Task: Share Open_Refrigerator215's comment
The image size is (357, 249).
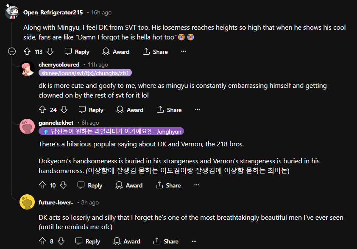Action: point(155,52)
